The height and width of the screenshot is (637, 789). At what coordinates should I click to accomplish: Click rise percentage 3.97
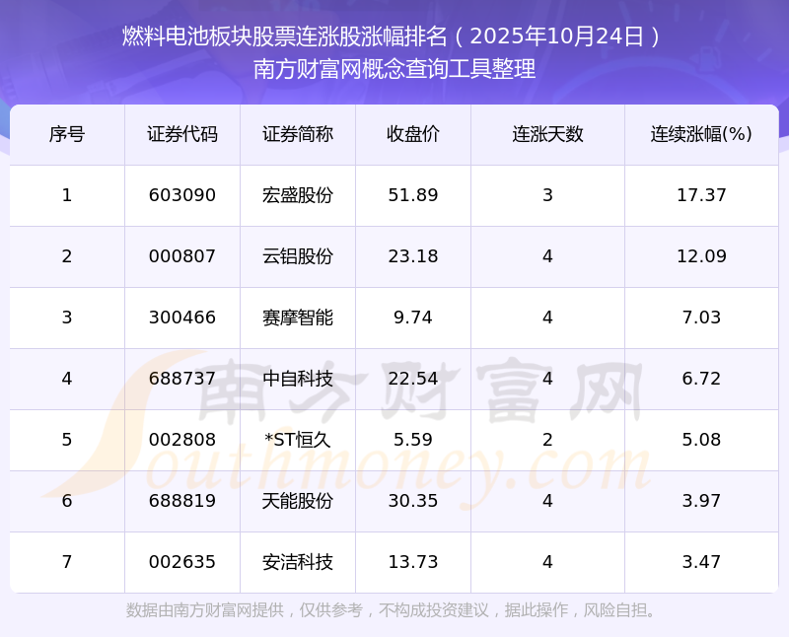click(701, 501)
